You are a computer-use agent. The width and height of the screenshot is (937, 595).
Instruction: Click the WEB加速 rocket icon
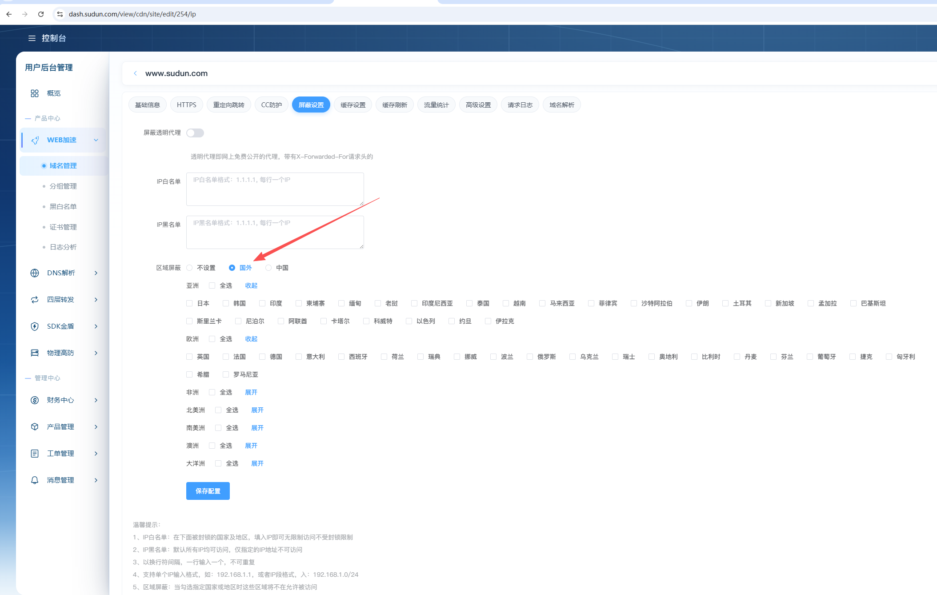[x=35, y=140]
